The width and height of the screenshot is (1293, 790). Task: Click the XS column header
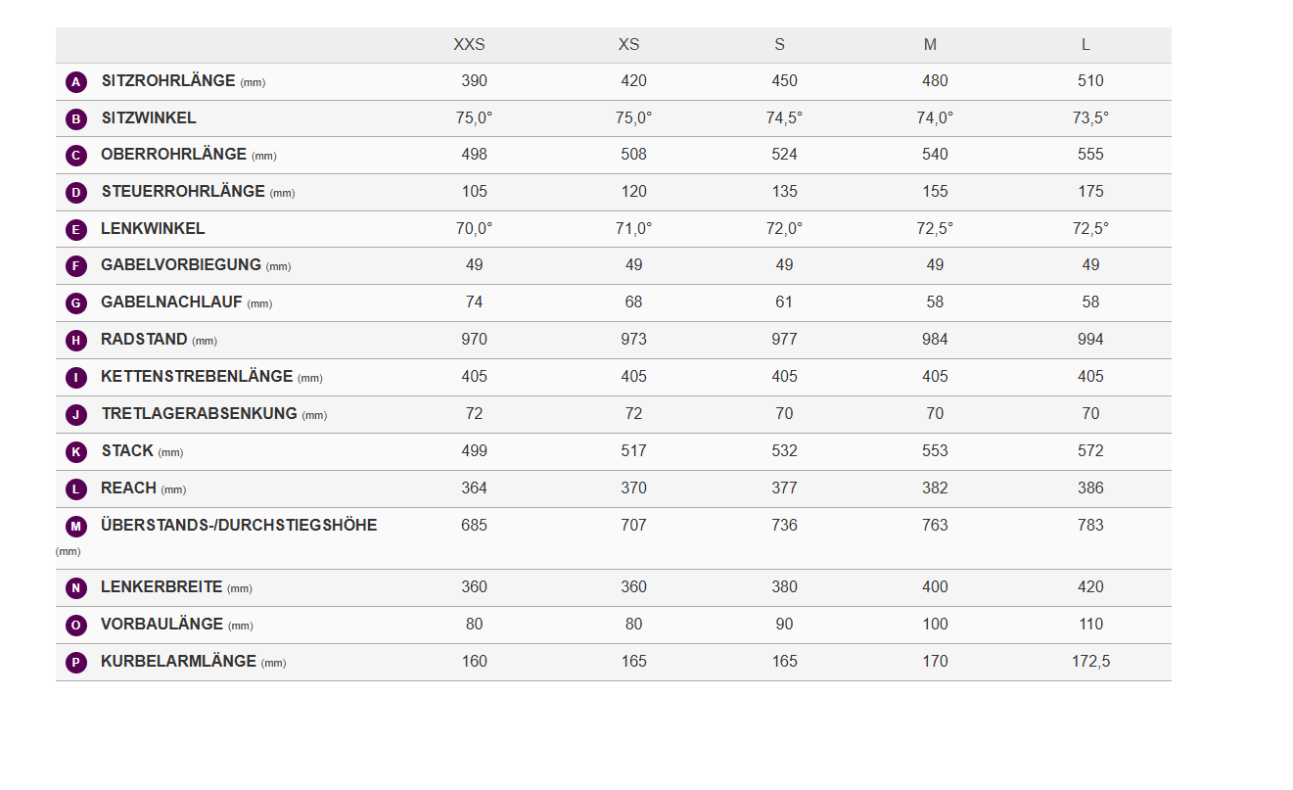coord(628,45)
